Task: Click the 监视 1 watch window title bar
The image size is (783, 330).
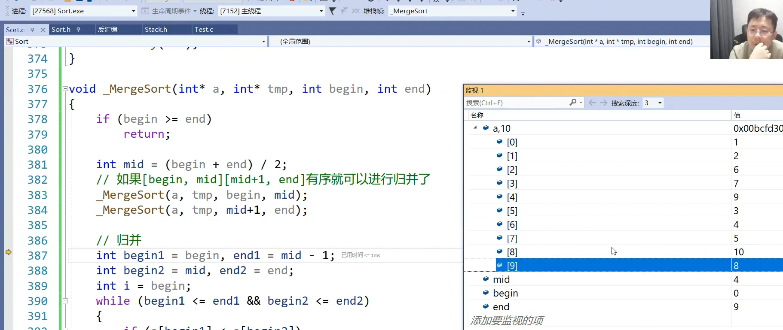Action: point(623,90)
